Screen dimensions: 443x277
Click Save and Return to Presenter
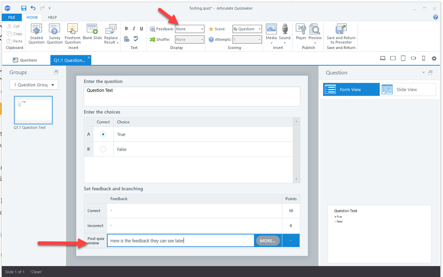point(341,30)
